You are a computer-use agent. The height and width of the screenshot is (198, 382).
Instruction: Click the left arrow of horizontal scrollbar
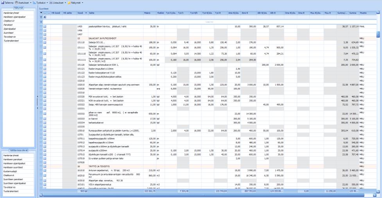(x=41, y=195)
